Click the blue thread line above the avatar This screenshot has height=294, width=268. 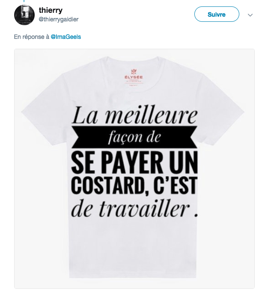24,1
